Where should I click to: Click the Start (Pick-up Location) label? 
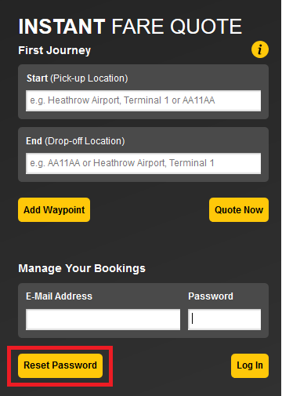pos(78,78)
